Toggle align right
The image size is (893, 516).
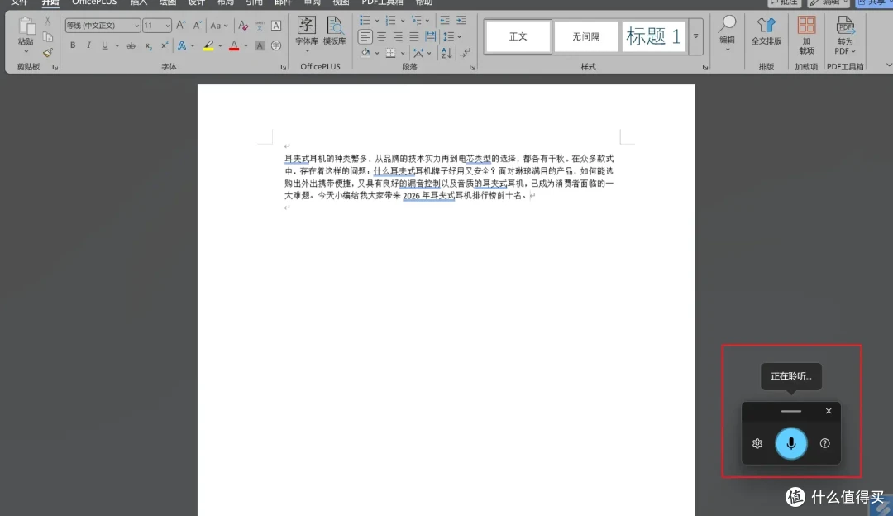398,36
